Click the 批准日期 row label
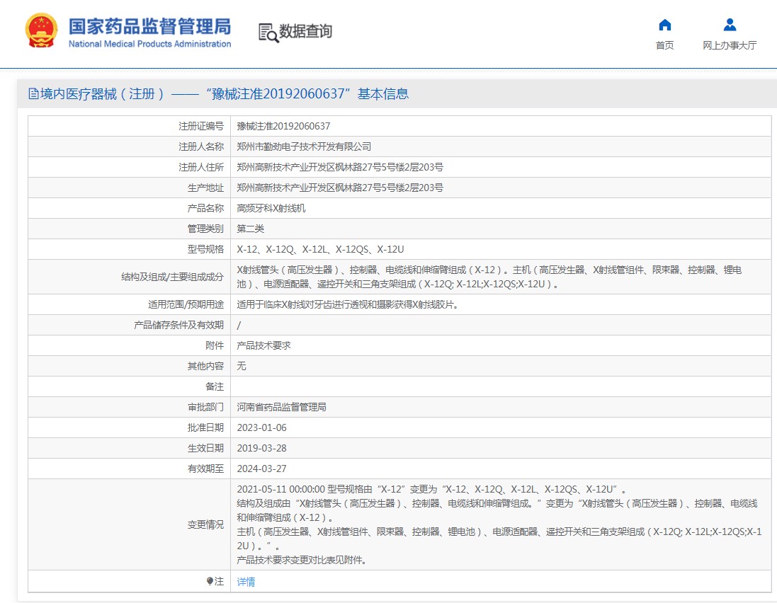The height and width of the screenshot is (603, 777). (x=205, y=427)
